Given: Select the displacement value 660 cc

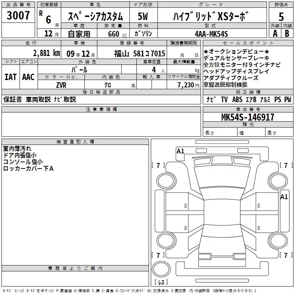Looking at the screenshot, I should (117, 34).
